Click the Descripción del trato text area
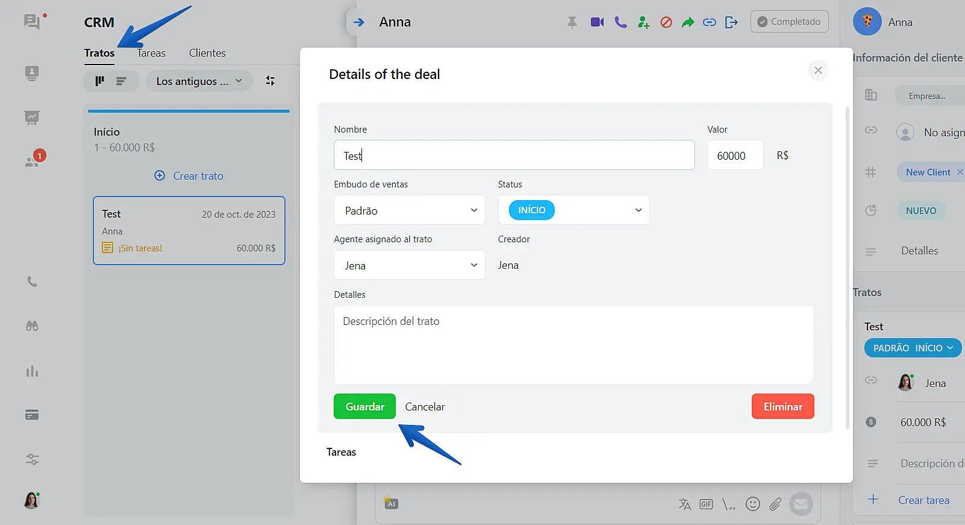Screen dimensions: 965x525 573,345
